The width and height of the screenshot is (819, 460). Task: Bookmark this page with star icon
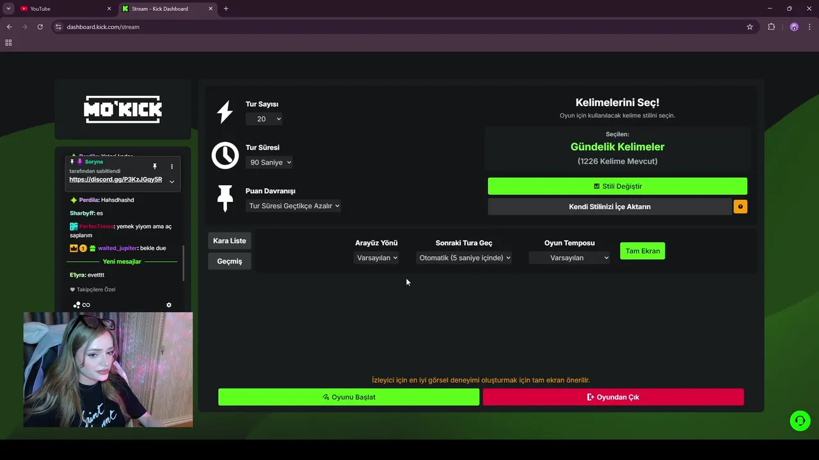750,27
